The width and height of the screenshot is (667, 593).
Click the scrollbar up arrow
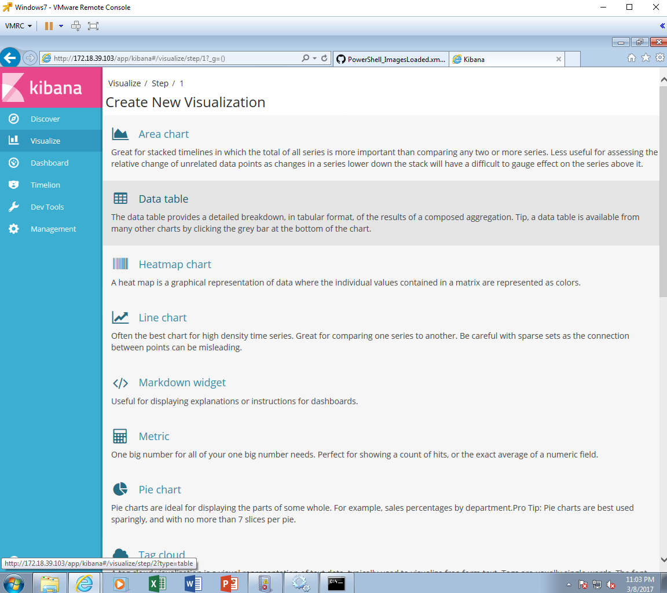coord(663,80)
